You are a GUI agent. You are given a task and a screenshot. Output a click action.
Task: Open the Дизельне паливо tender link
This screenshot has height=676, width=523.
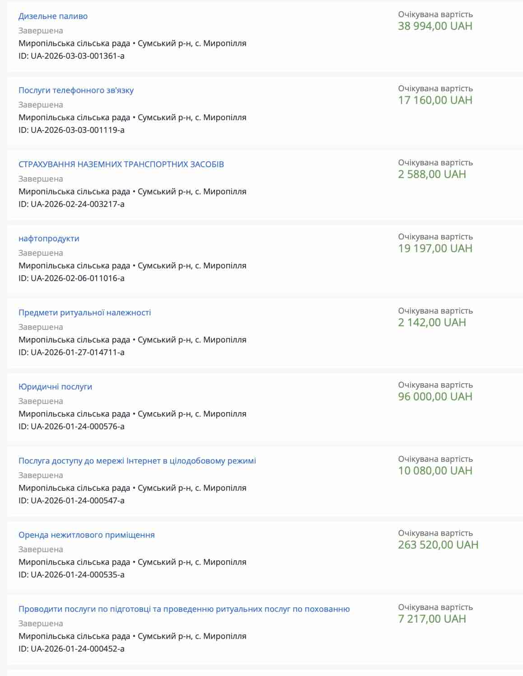[53, 16]
